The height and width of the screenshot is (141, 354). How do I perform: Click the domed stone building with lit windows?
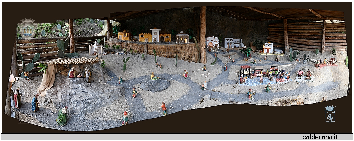click(182, 37)
